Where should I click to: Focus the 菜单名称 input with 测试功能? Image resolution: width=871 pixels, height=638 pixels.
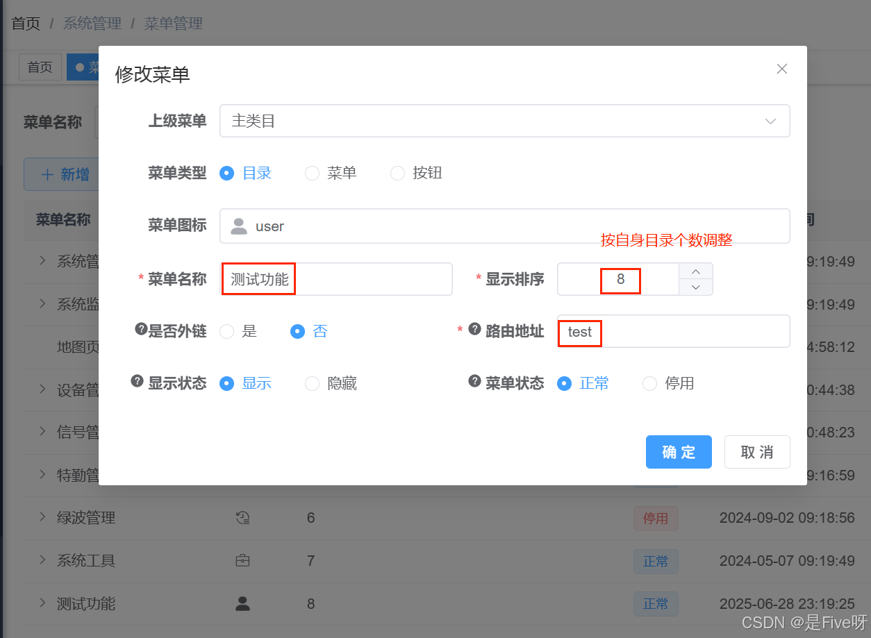[x=337, y=279]
